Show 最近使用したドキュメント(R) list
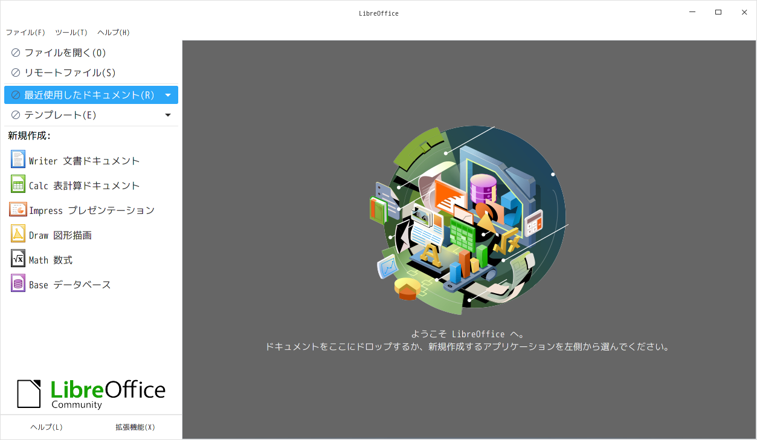The width and height of the screenshot is (757, 440). click(x=91, y=95)
